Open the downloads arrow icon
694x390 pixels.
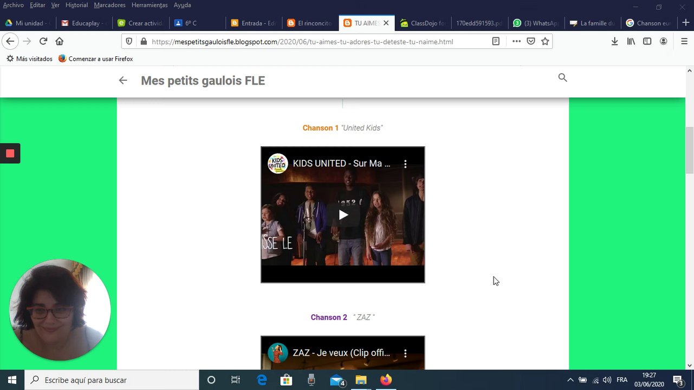pyautogui.click(x=614, y=41)
